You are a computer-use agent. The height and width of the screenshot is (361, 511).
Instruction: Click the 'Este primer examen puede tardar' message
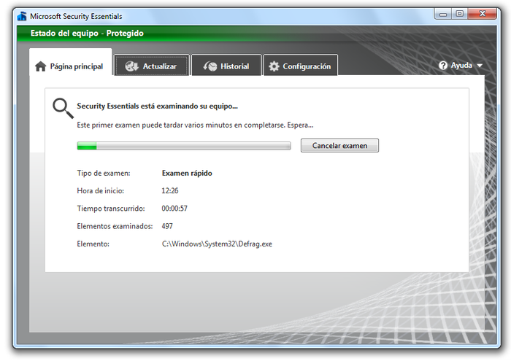(x=195, y=125)
